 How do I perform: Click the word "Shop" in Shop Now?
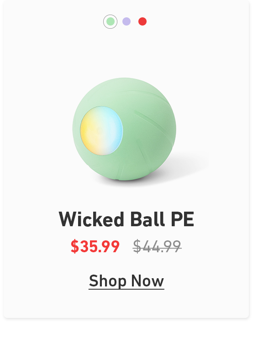coord(108,281)
